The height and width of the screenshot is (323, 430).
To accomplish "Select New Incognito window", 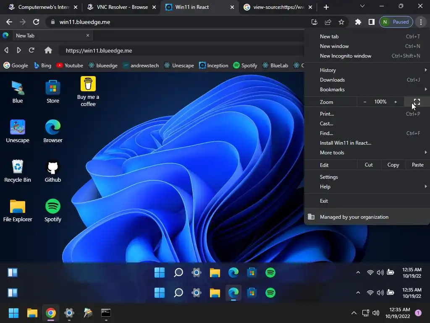I will [x=367, y=56].
